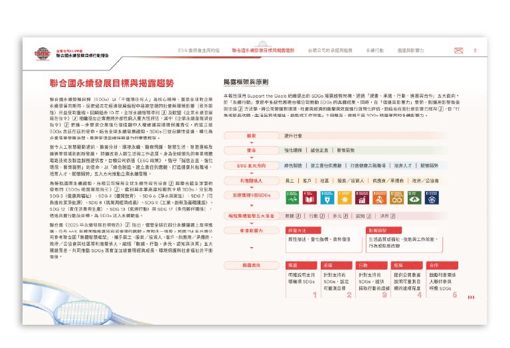
Task: Click the 利害關係人 pill label
Action: click(x=251, y=181)
